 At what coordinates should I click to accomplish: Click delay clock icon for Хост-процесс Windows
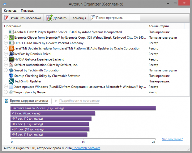(6, 87)
